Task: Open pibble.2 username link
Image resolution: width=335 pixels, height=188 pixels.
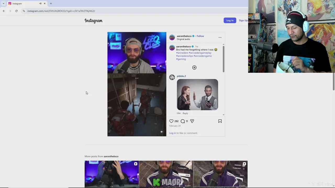Action: click(181, 76)
